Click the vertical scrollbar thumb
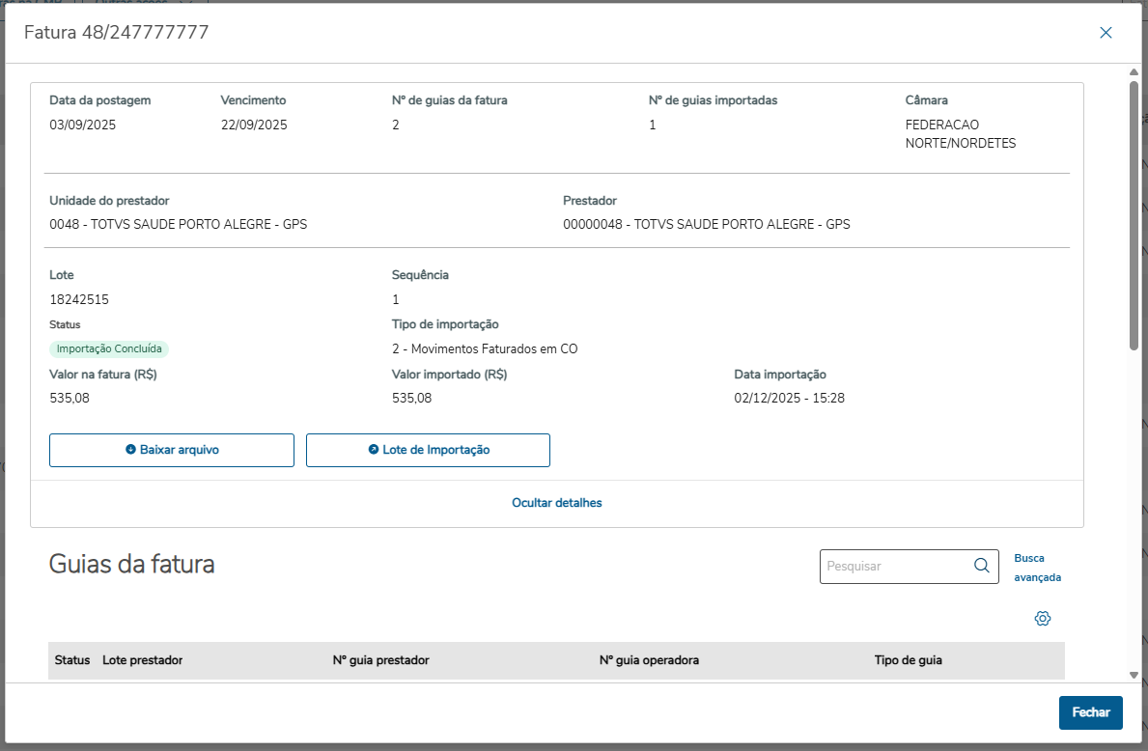The width and height of the screenshot is (1148, 751). coord(1134,212)
